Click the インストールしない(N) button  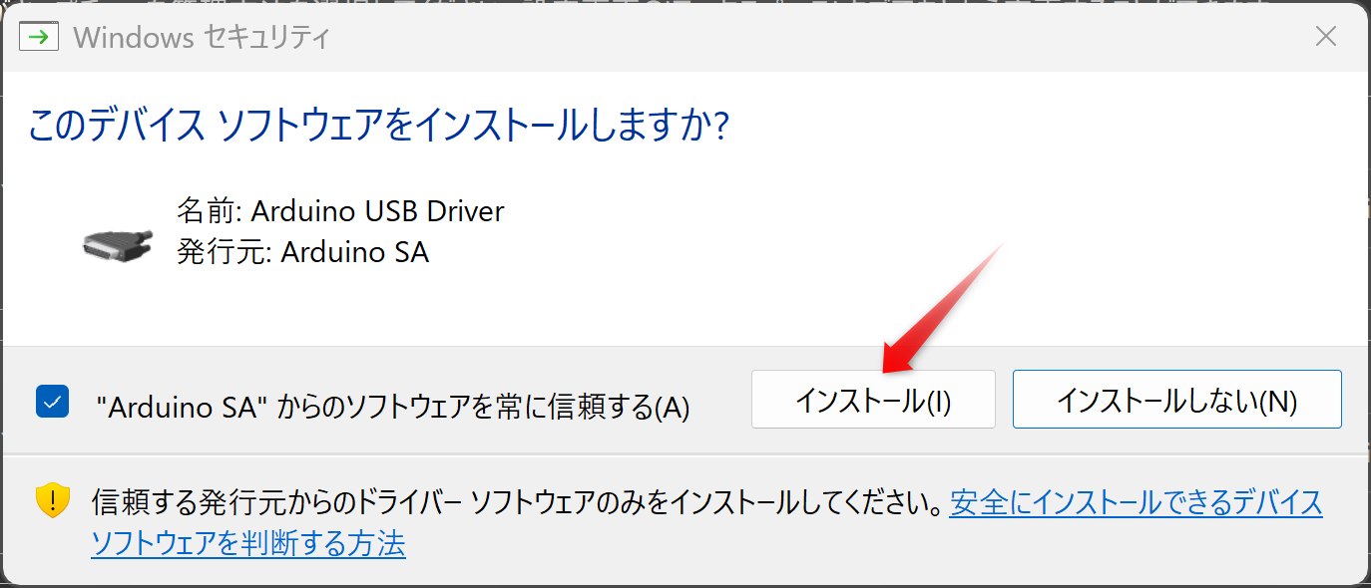click(x=1177, y=400)
